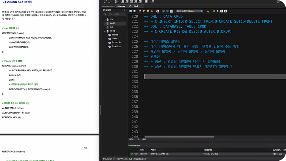
Task: Toggle word wrapping in the editor
Action: click(226, 11)
